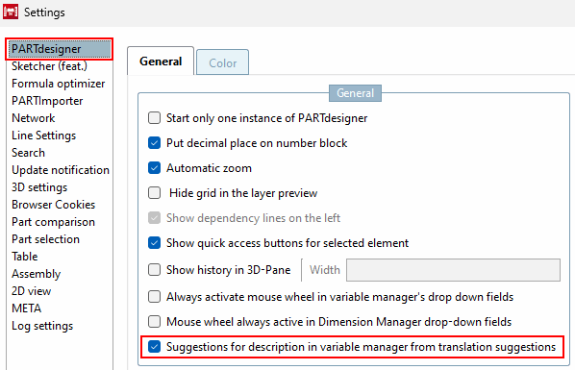
Task: Select Browser Cookies in category list
Action: coord(54,205)
